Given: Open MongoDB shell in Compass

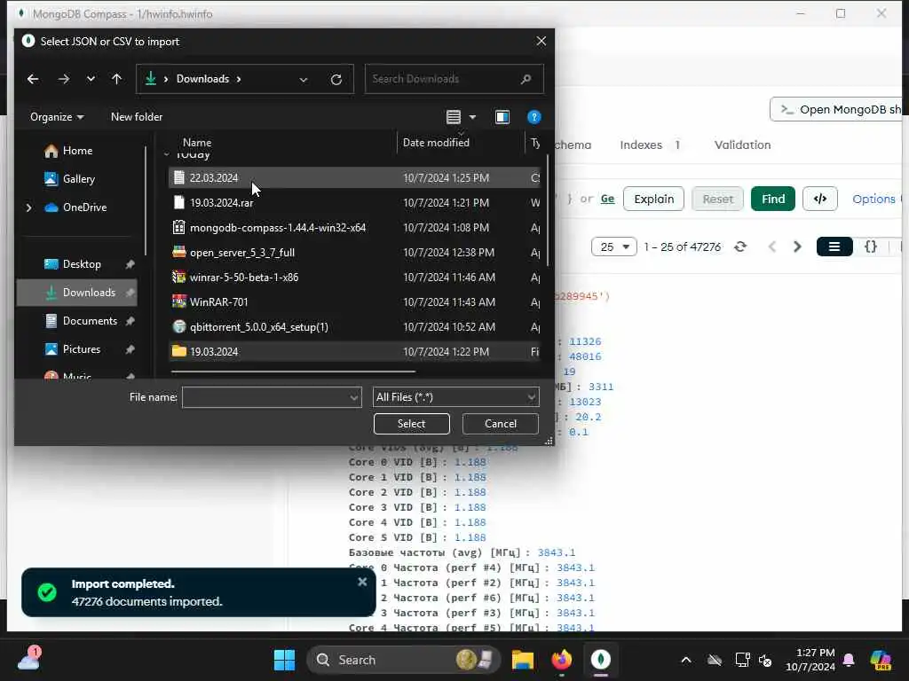Looking at the screenshot, I should click(836, 109).
